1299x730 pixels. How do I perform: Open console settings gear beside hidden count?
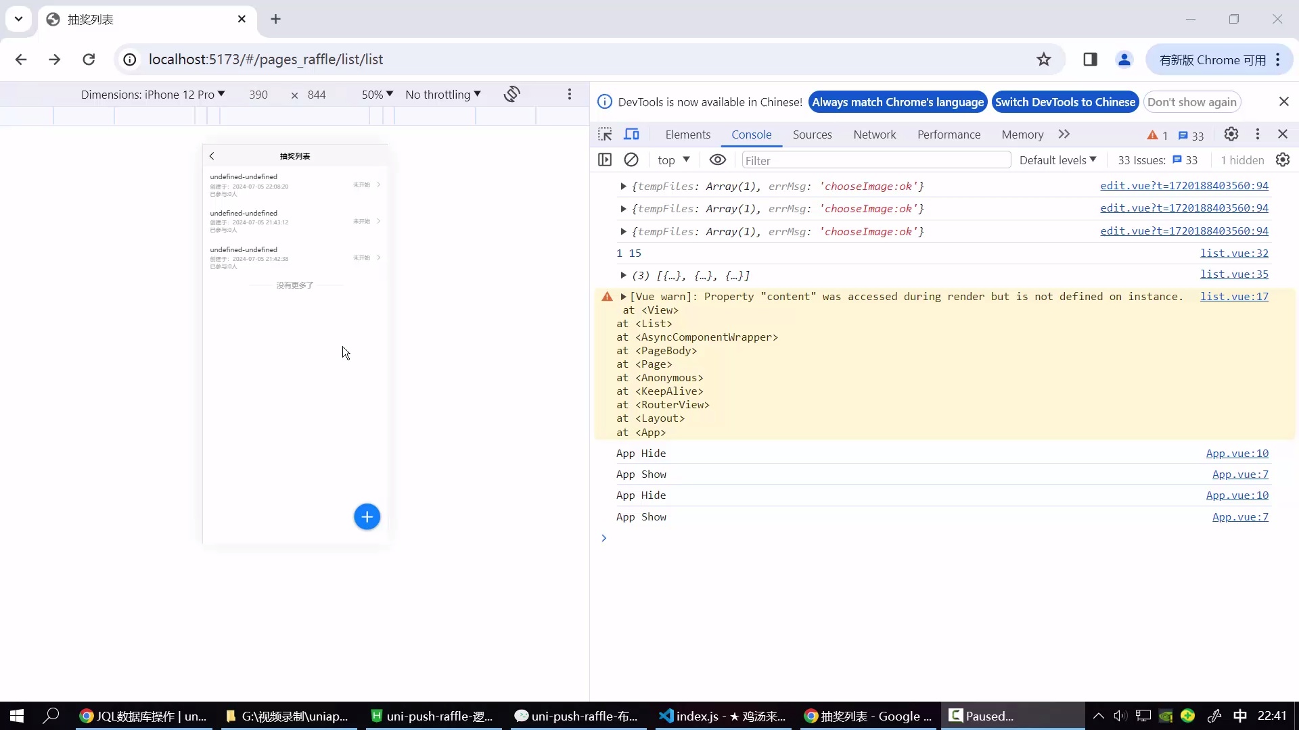coord(1282,160)
